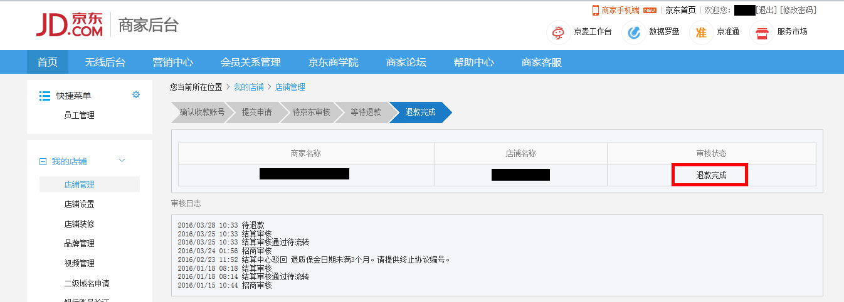
Task: Click 审核状态 column header
Action: [712, 153]
